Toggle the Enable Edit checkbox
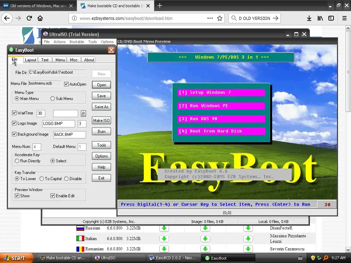 click(x=52, y=196)
